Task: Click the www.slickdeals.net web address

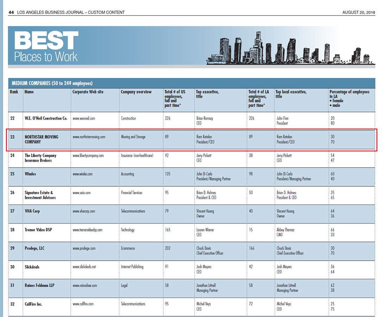Action: pos(84,267)
